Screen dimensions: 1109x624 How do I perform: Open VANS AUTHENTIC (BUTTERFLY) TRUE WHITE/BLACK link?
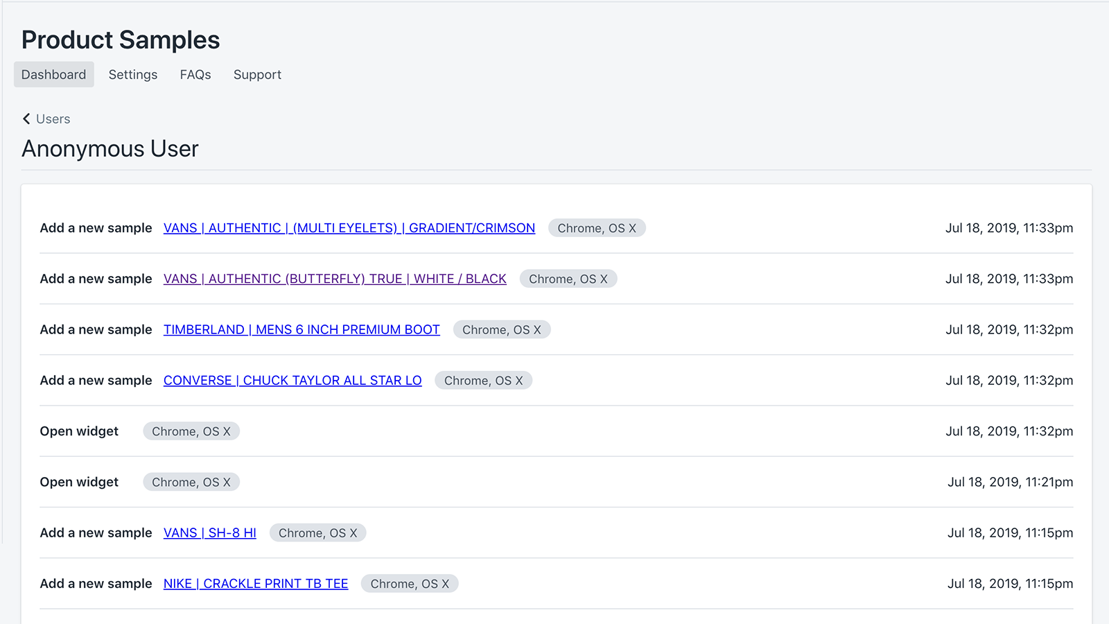pos(334,279)
